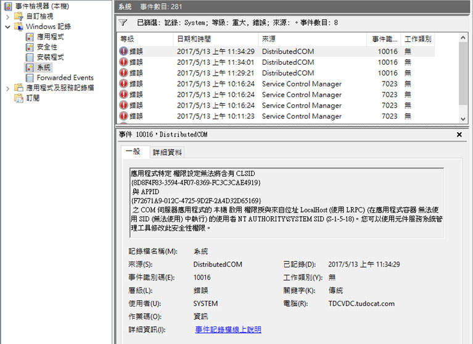This screenshot has width=473, height=344.
Task: Click the 應用程式及服務記錄檔 folder icon
Action: pos(19,88)
